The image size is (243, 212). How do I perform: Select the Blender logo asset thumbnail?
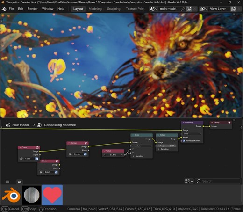[11, 195]
